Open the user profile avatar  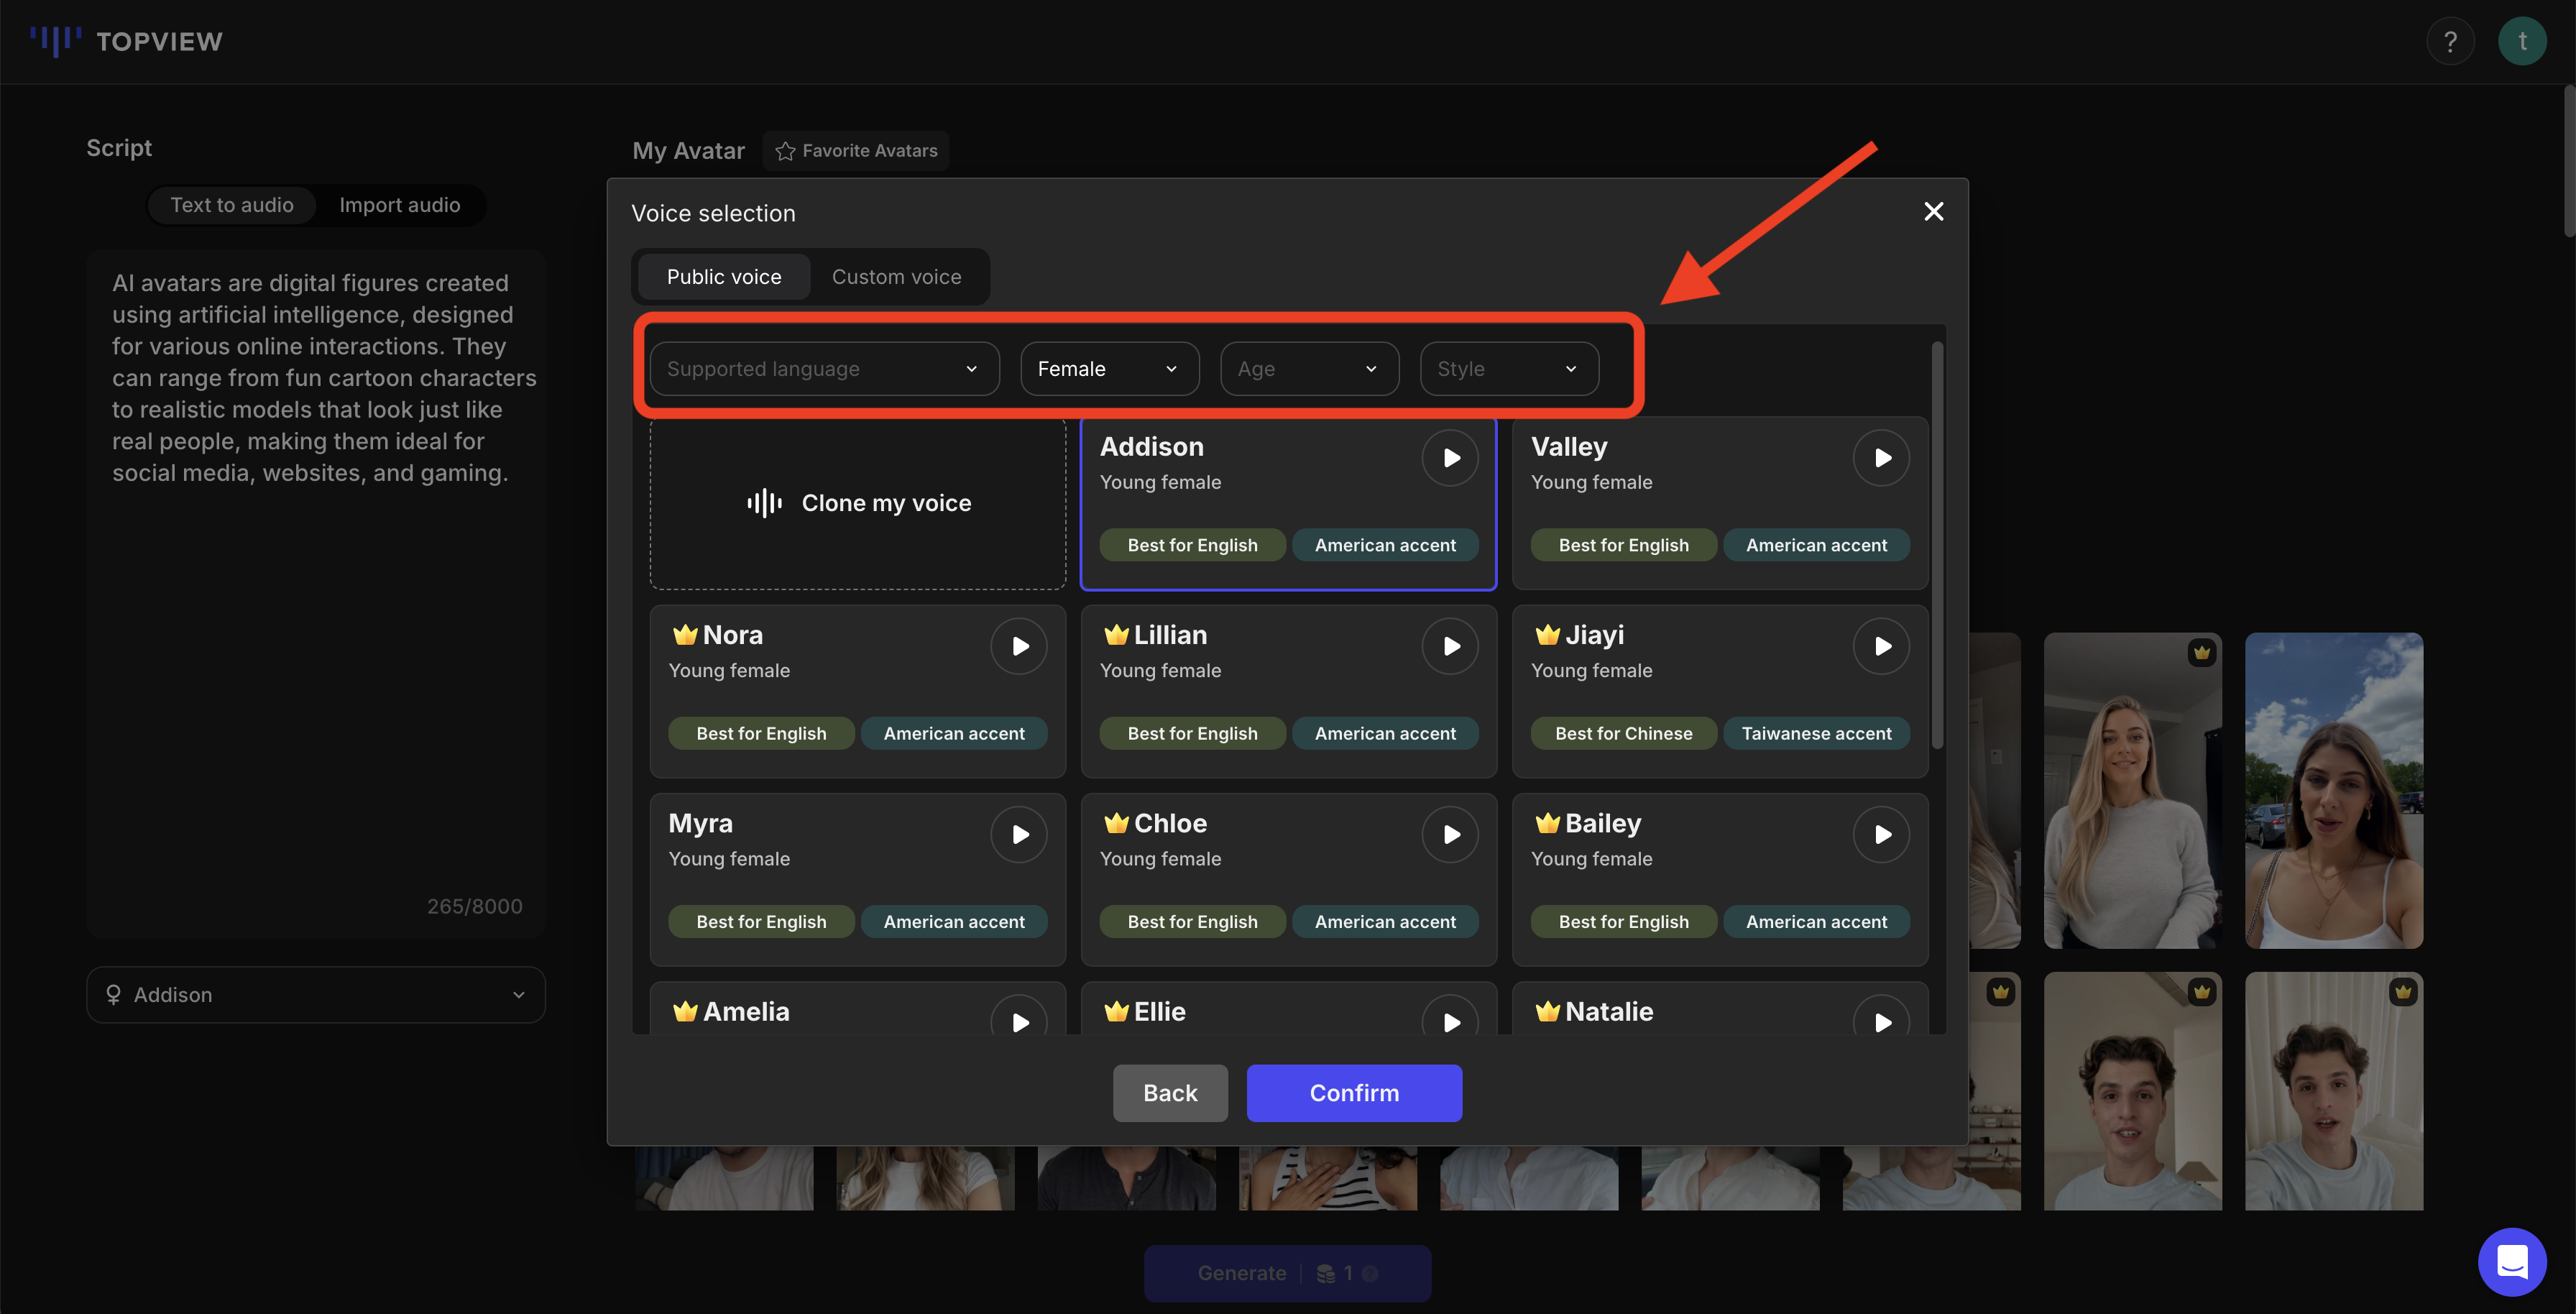tap(2522, 41)
